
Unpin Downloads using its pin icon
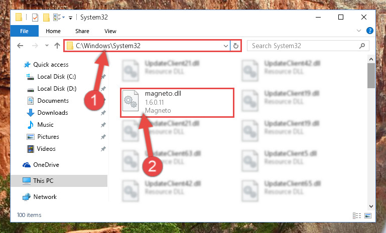(x=103, y=113)
